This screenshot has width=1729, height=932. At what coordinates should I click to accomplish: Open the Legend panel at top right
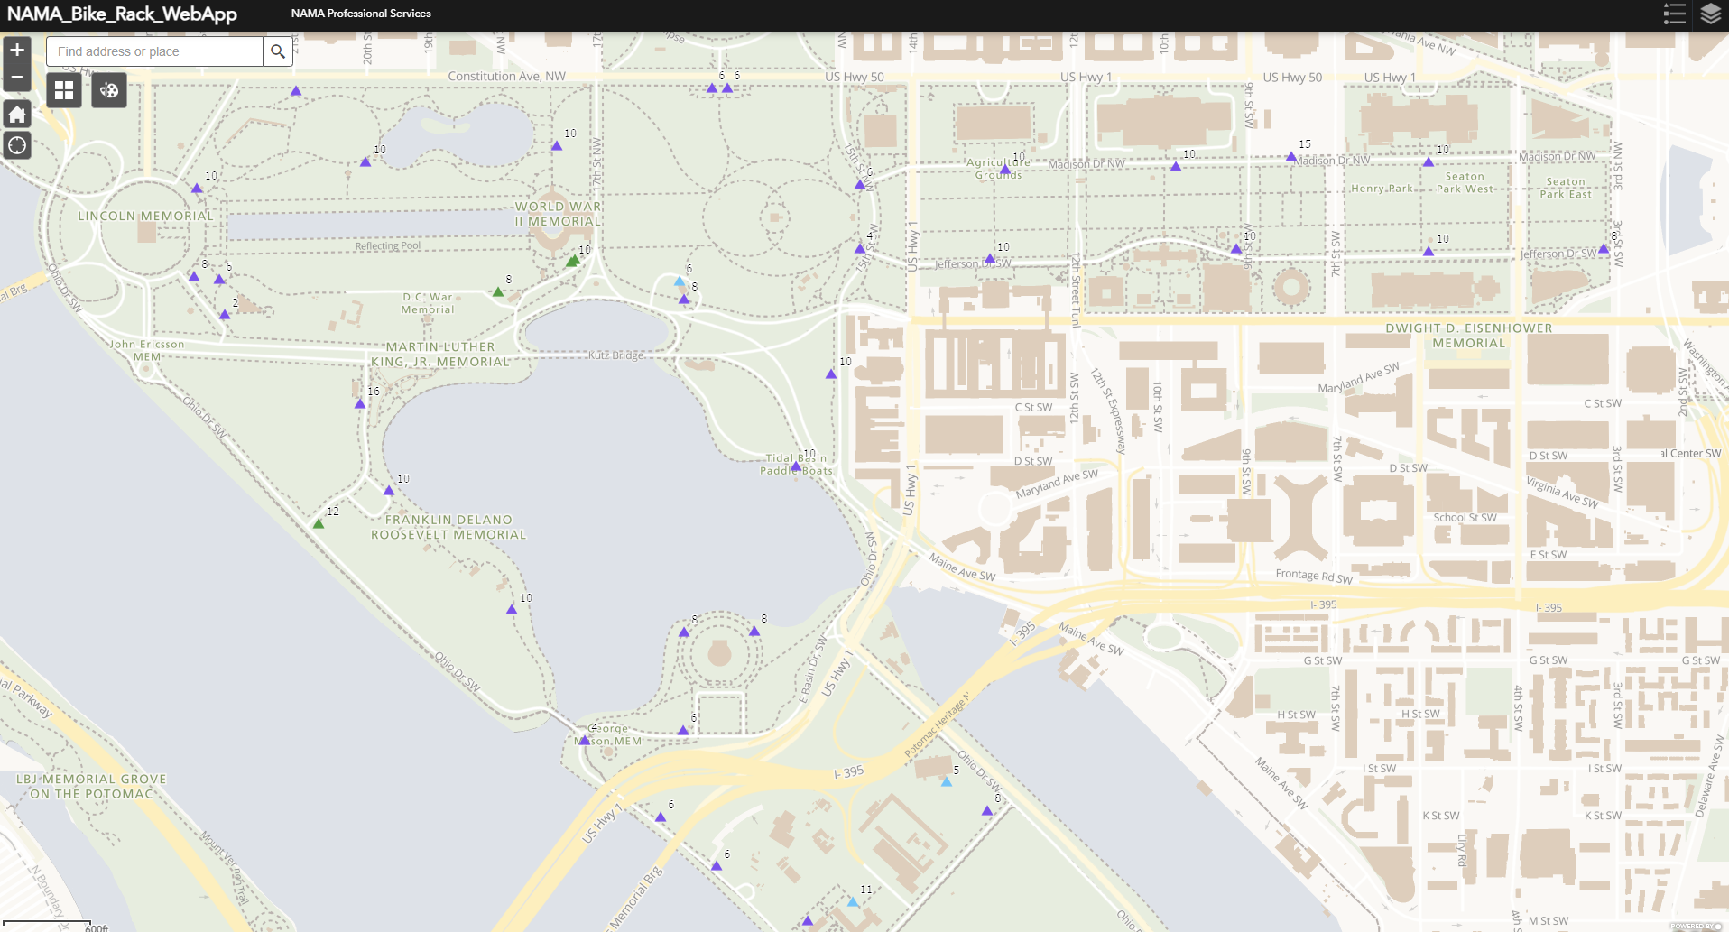[1674, 14]
